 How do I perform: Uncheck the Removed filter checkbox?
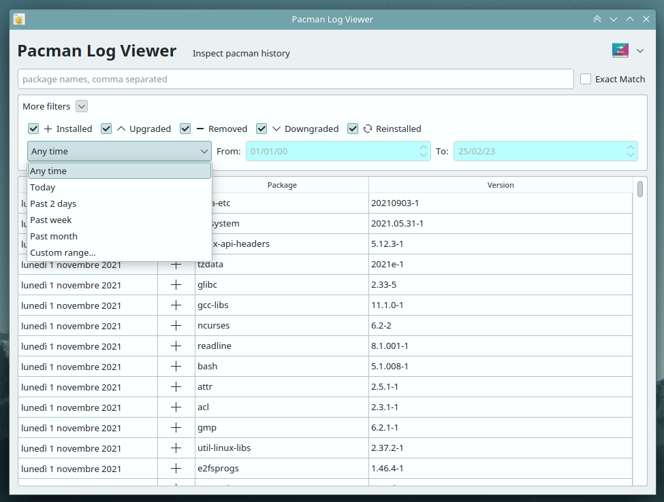(x=185, y=129)
